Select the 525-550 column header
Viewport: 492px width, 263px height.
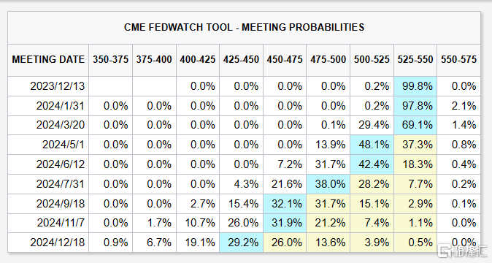tap(415, 60)
